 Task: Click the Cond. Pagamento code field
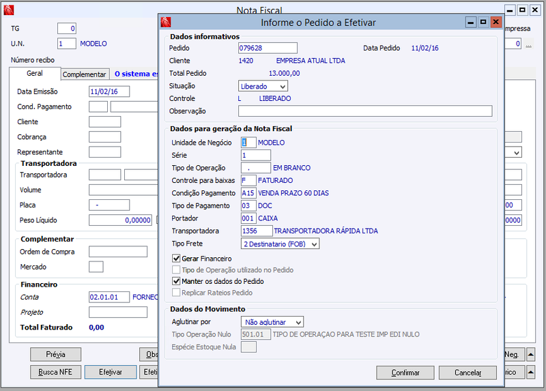coord(98,106)
